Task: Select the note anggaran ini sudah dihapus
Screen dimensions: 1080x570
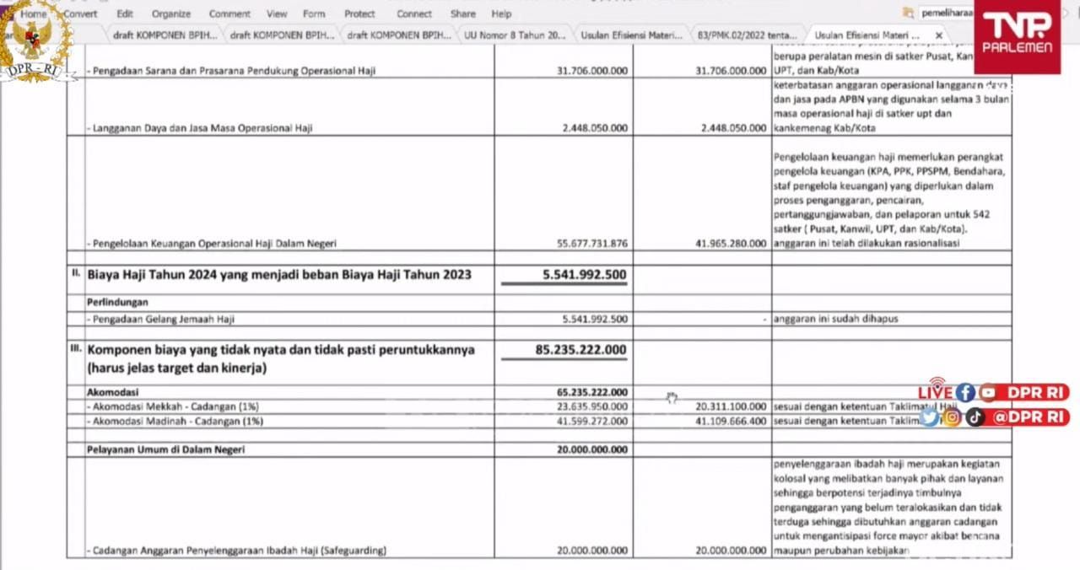Action: pos(835,319)
